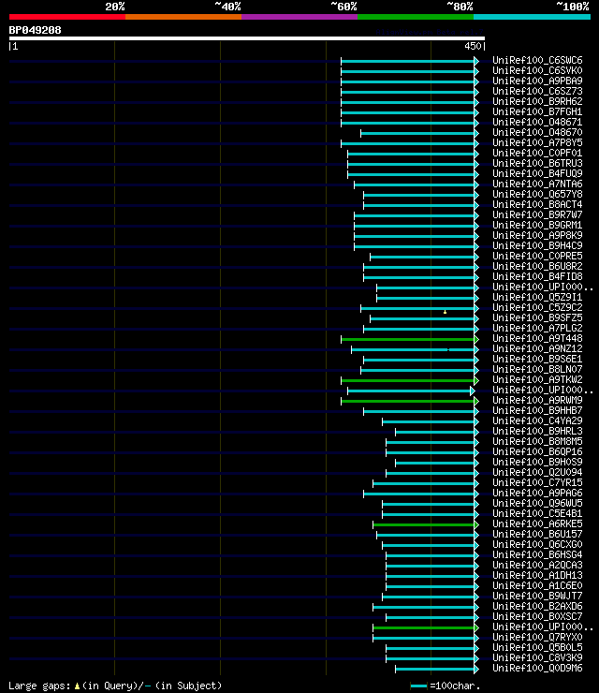Select hit label UniRef100_B9R7W7
This screenshot has height=693, width=599.
[537, 214]
